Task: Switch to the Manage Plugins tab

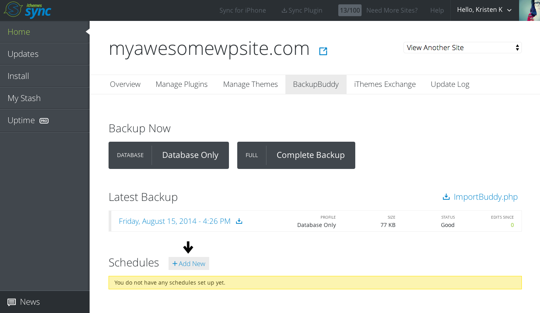Action: coord(182,84)
